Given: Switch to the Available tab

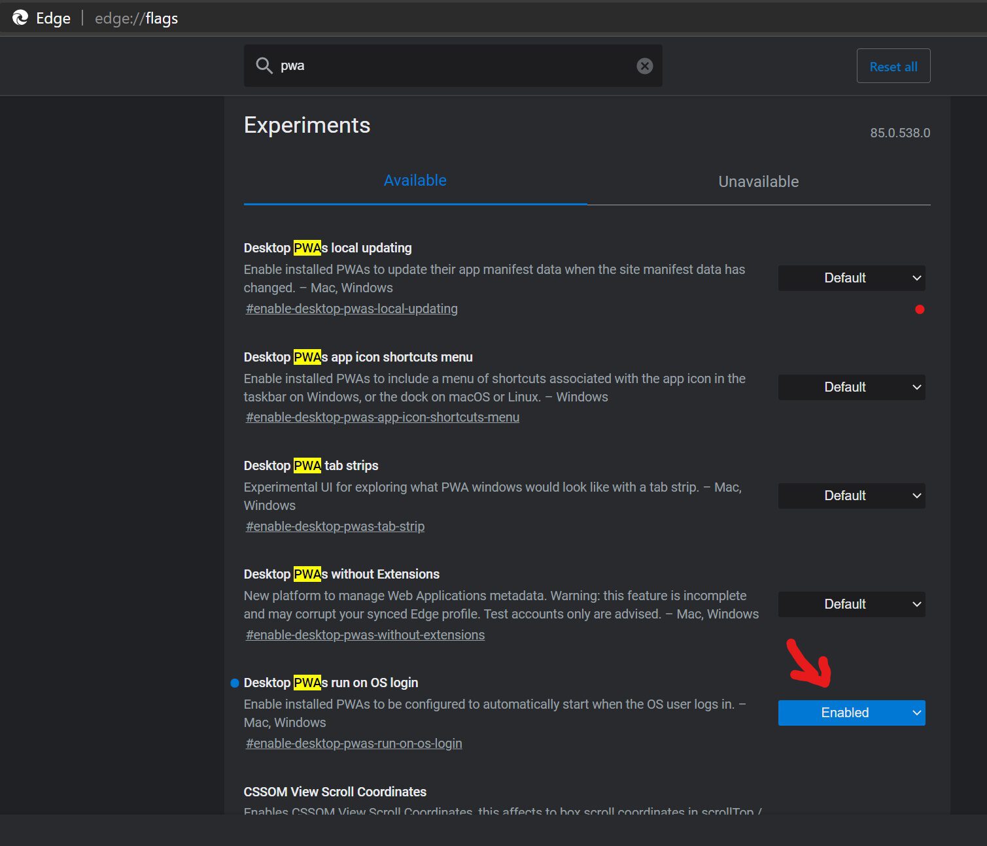Looking at the screenshot, I should pos(415,181).
